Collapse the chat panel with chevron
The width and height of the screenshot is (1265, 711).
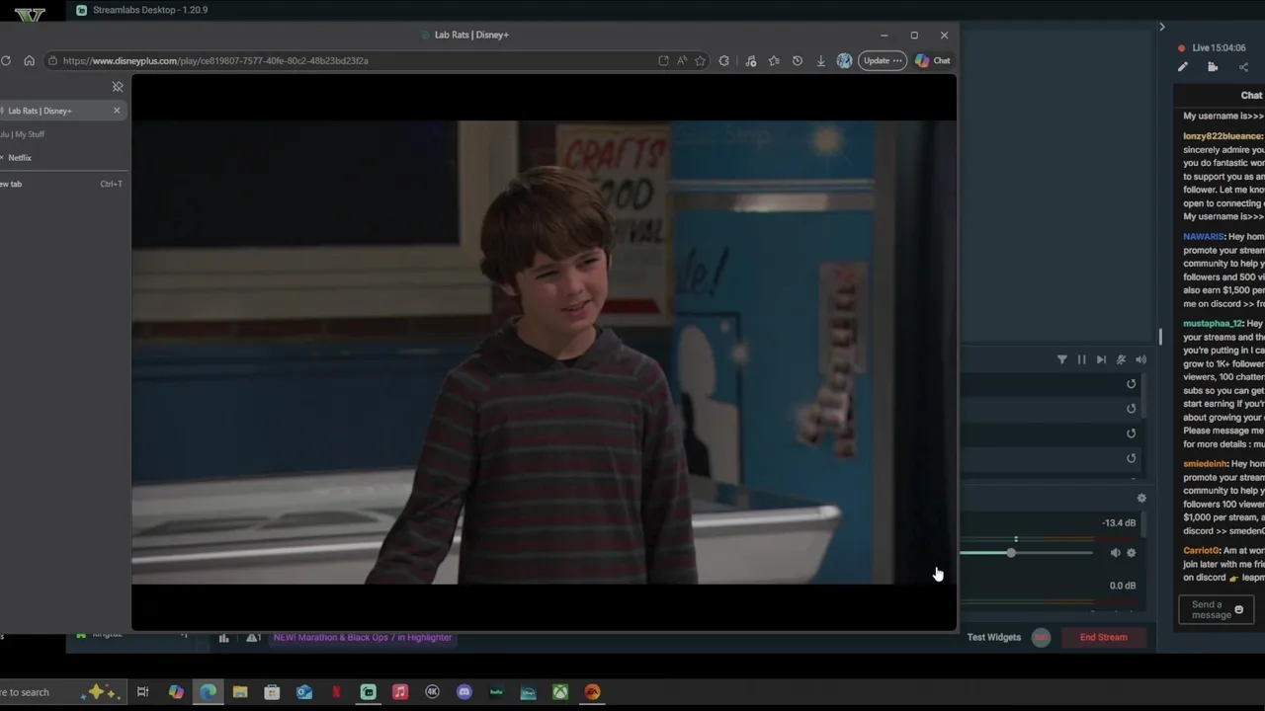point(1162,27)
